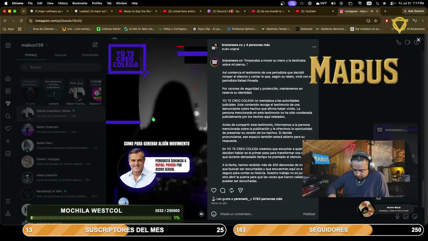Screen dimensions: 428x241
Task: Open Linktree Admin bookmark
Action: 108,29
